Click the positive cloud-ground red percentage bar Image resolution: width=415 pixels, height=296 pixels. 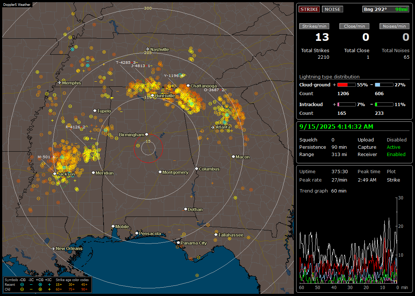click(x=346, y=85)
